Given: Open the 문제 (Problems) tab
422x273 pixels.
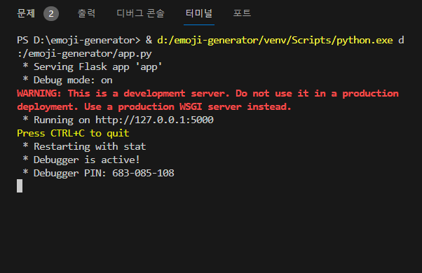Looking at the screenshot, I should point(26,13).
